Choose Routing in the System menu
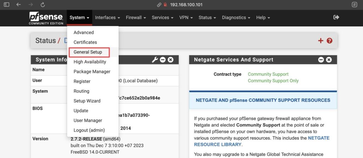Image resolution: width=363 pixels, height=158 pixels. point(93,91)
